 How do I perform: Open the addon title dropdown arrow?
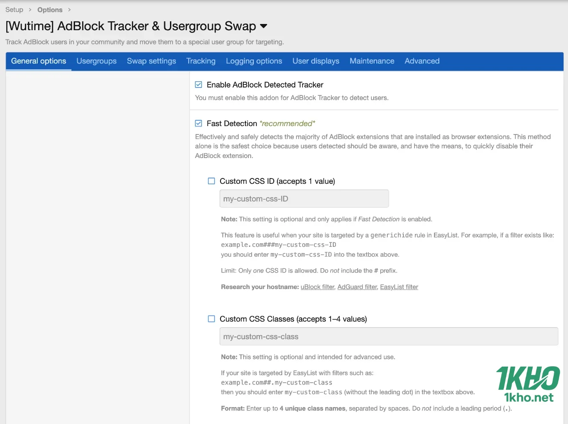click(x=263, y=26)
